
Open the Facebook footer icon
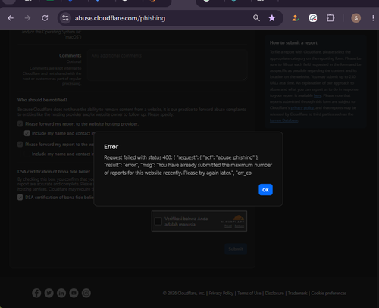click(x=36, y=293)
